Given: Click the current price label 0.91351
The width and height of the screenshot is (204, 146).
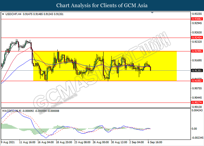Looking at the screenshot, I should tap(197, 71).
